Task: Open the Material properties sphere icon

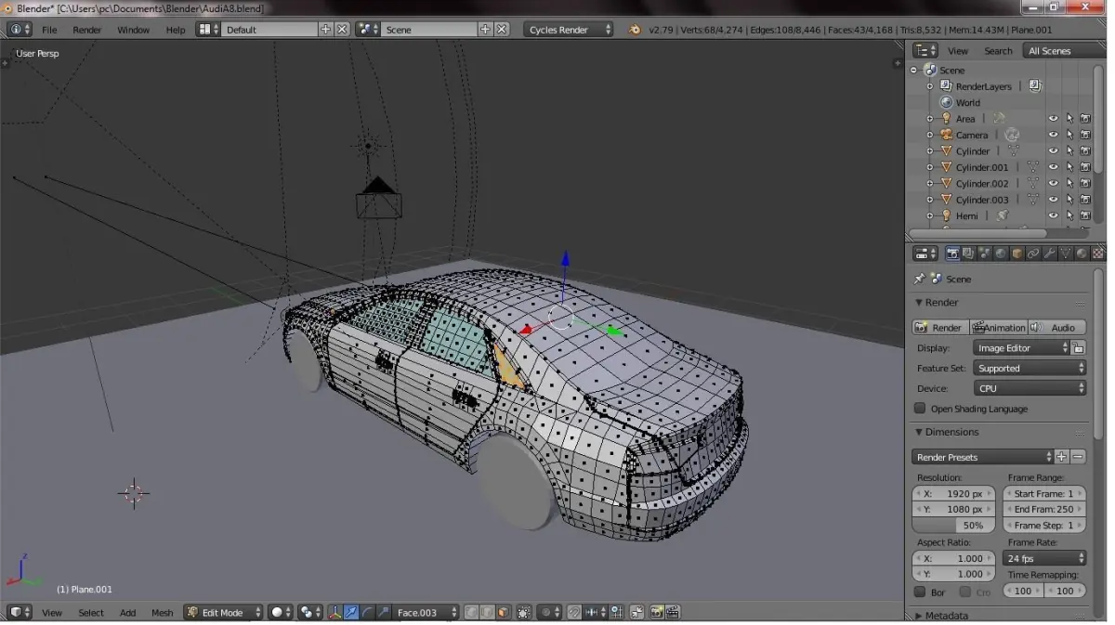Action: (1082, 254)
